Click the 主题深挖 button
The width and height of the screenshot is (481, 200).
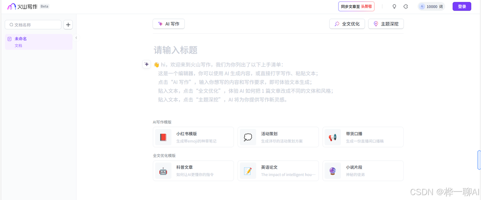(x=386, y=24)
